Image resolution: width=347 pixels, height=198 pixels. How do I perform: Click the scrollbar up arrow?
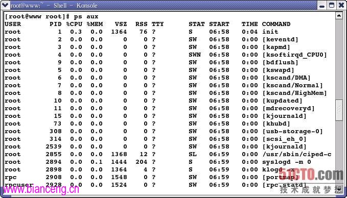click(339, 15)
